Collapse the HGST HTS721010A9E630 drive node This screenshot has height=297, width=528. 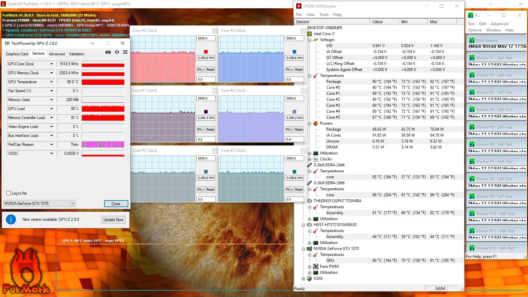pyautogui.click(x=303, y=225)
